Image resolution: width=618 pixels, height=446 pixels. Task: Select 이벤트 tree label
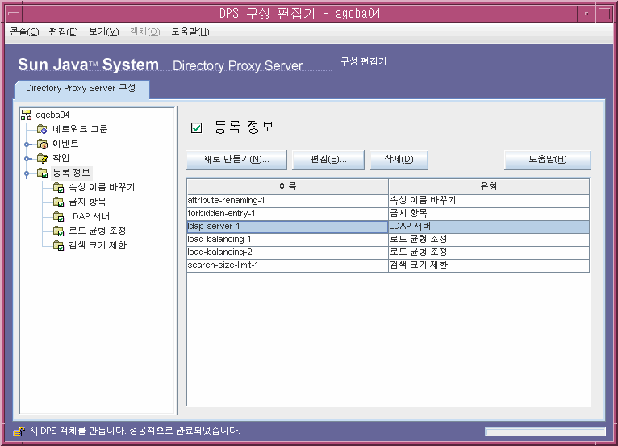tap(65, 144)
